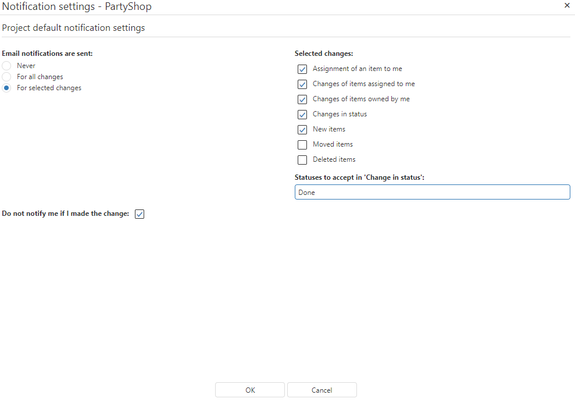Check the Deleted items checkbox
Viewport: 575px width, 402px height.
tap(302, 160)
